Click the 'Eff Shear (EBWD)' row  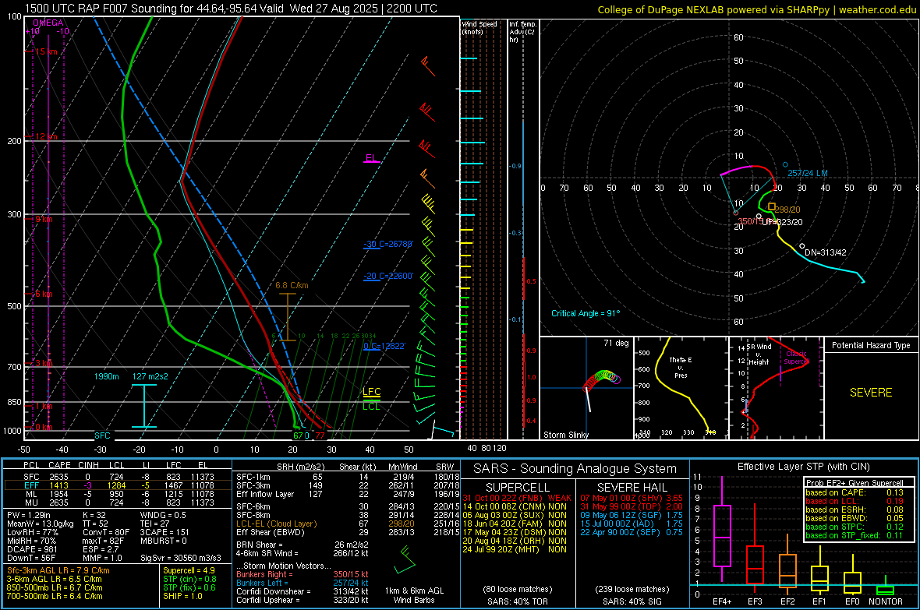pos(348,532)
